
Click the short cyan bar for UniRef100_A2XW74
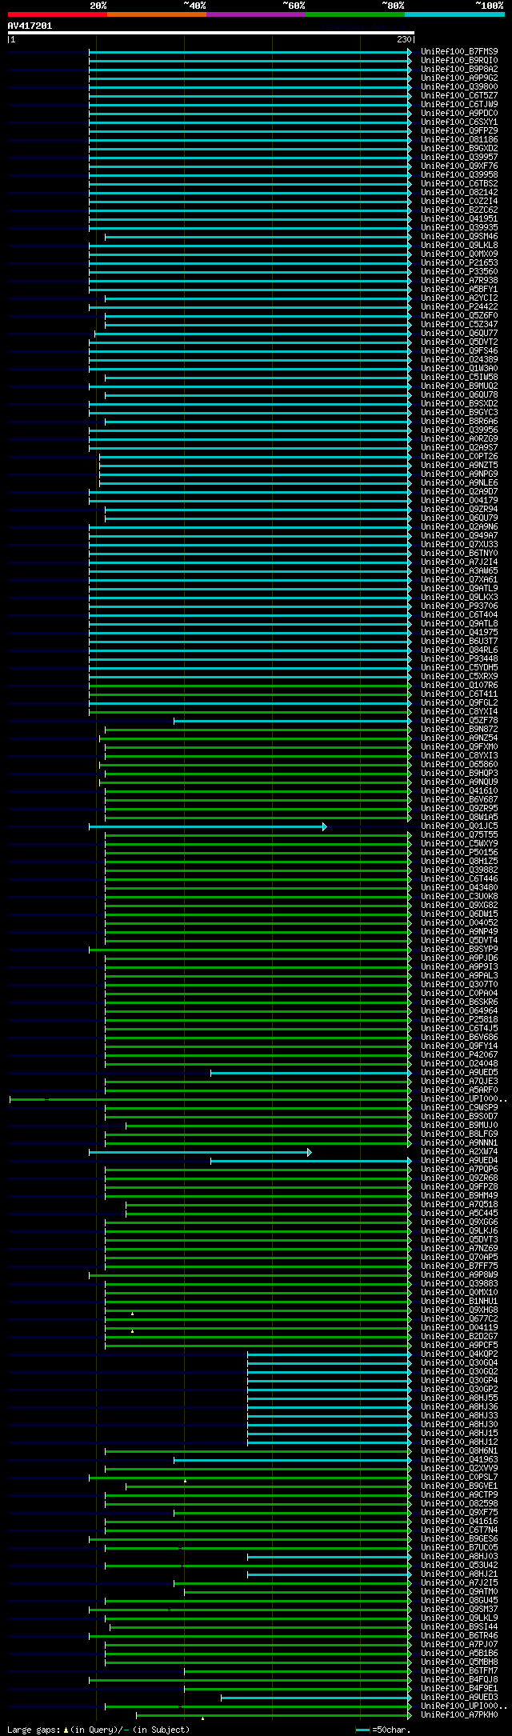tap(200, 1152)
